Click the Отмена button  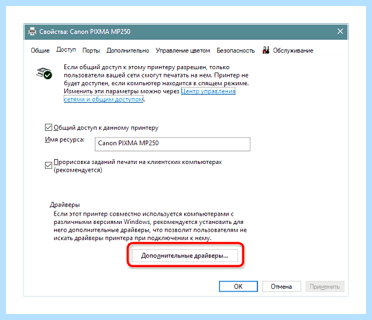pos(281,286)
